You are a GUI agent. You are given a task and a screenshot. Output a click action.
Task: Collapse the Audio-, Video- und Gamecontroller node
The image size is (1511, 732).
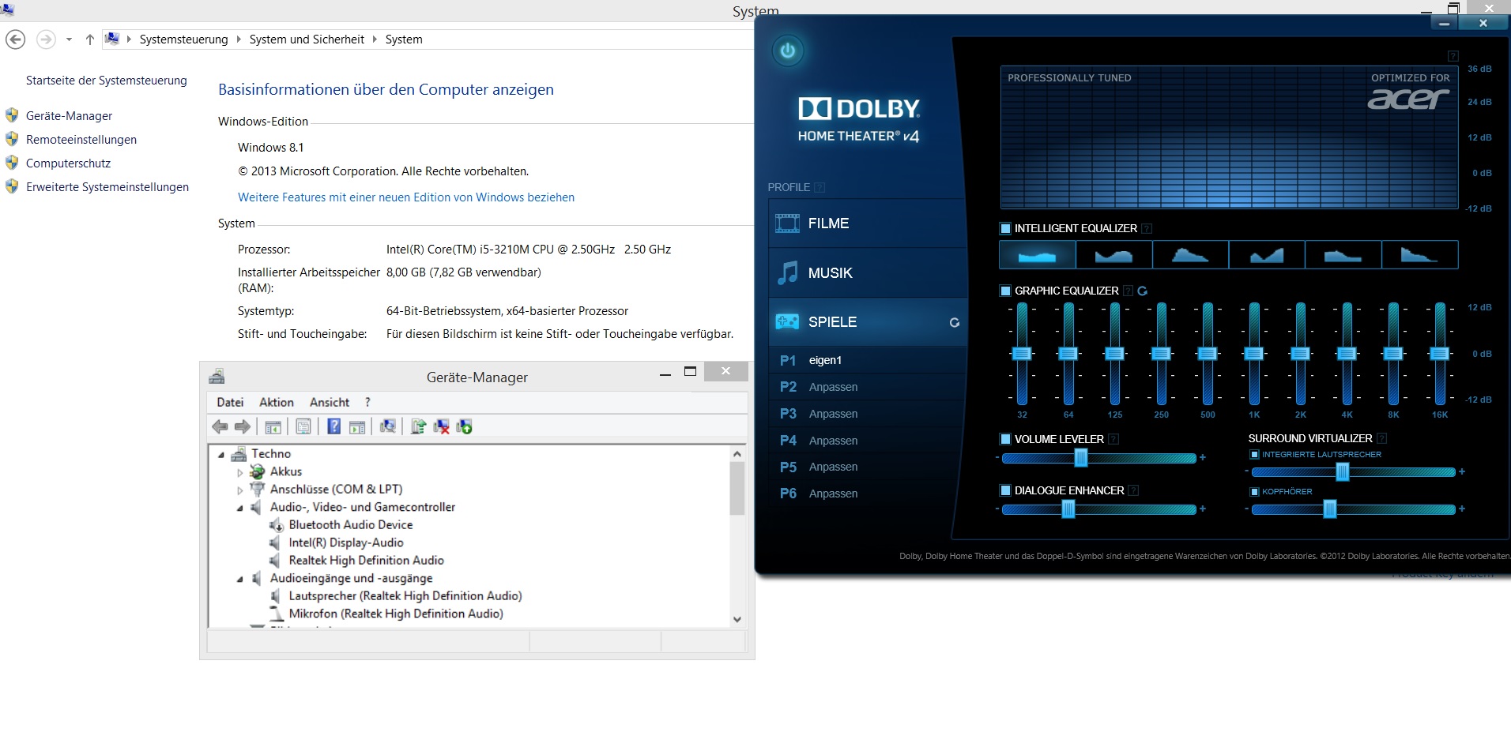point(240,508)
